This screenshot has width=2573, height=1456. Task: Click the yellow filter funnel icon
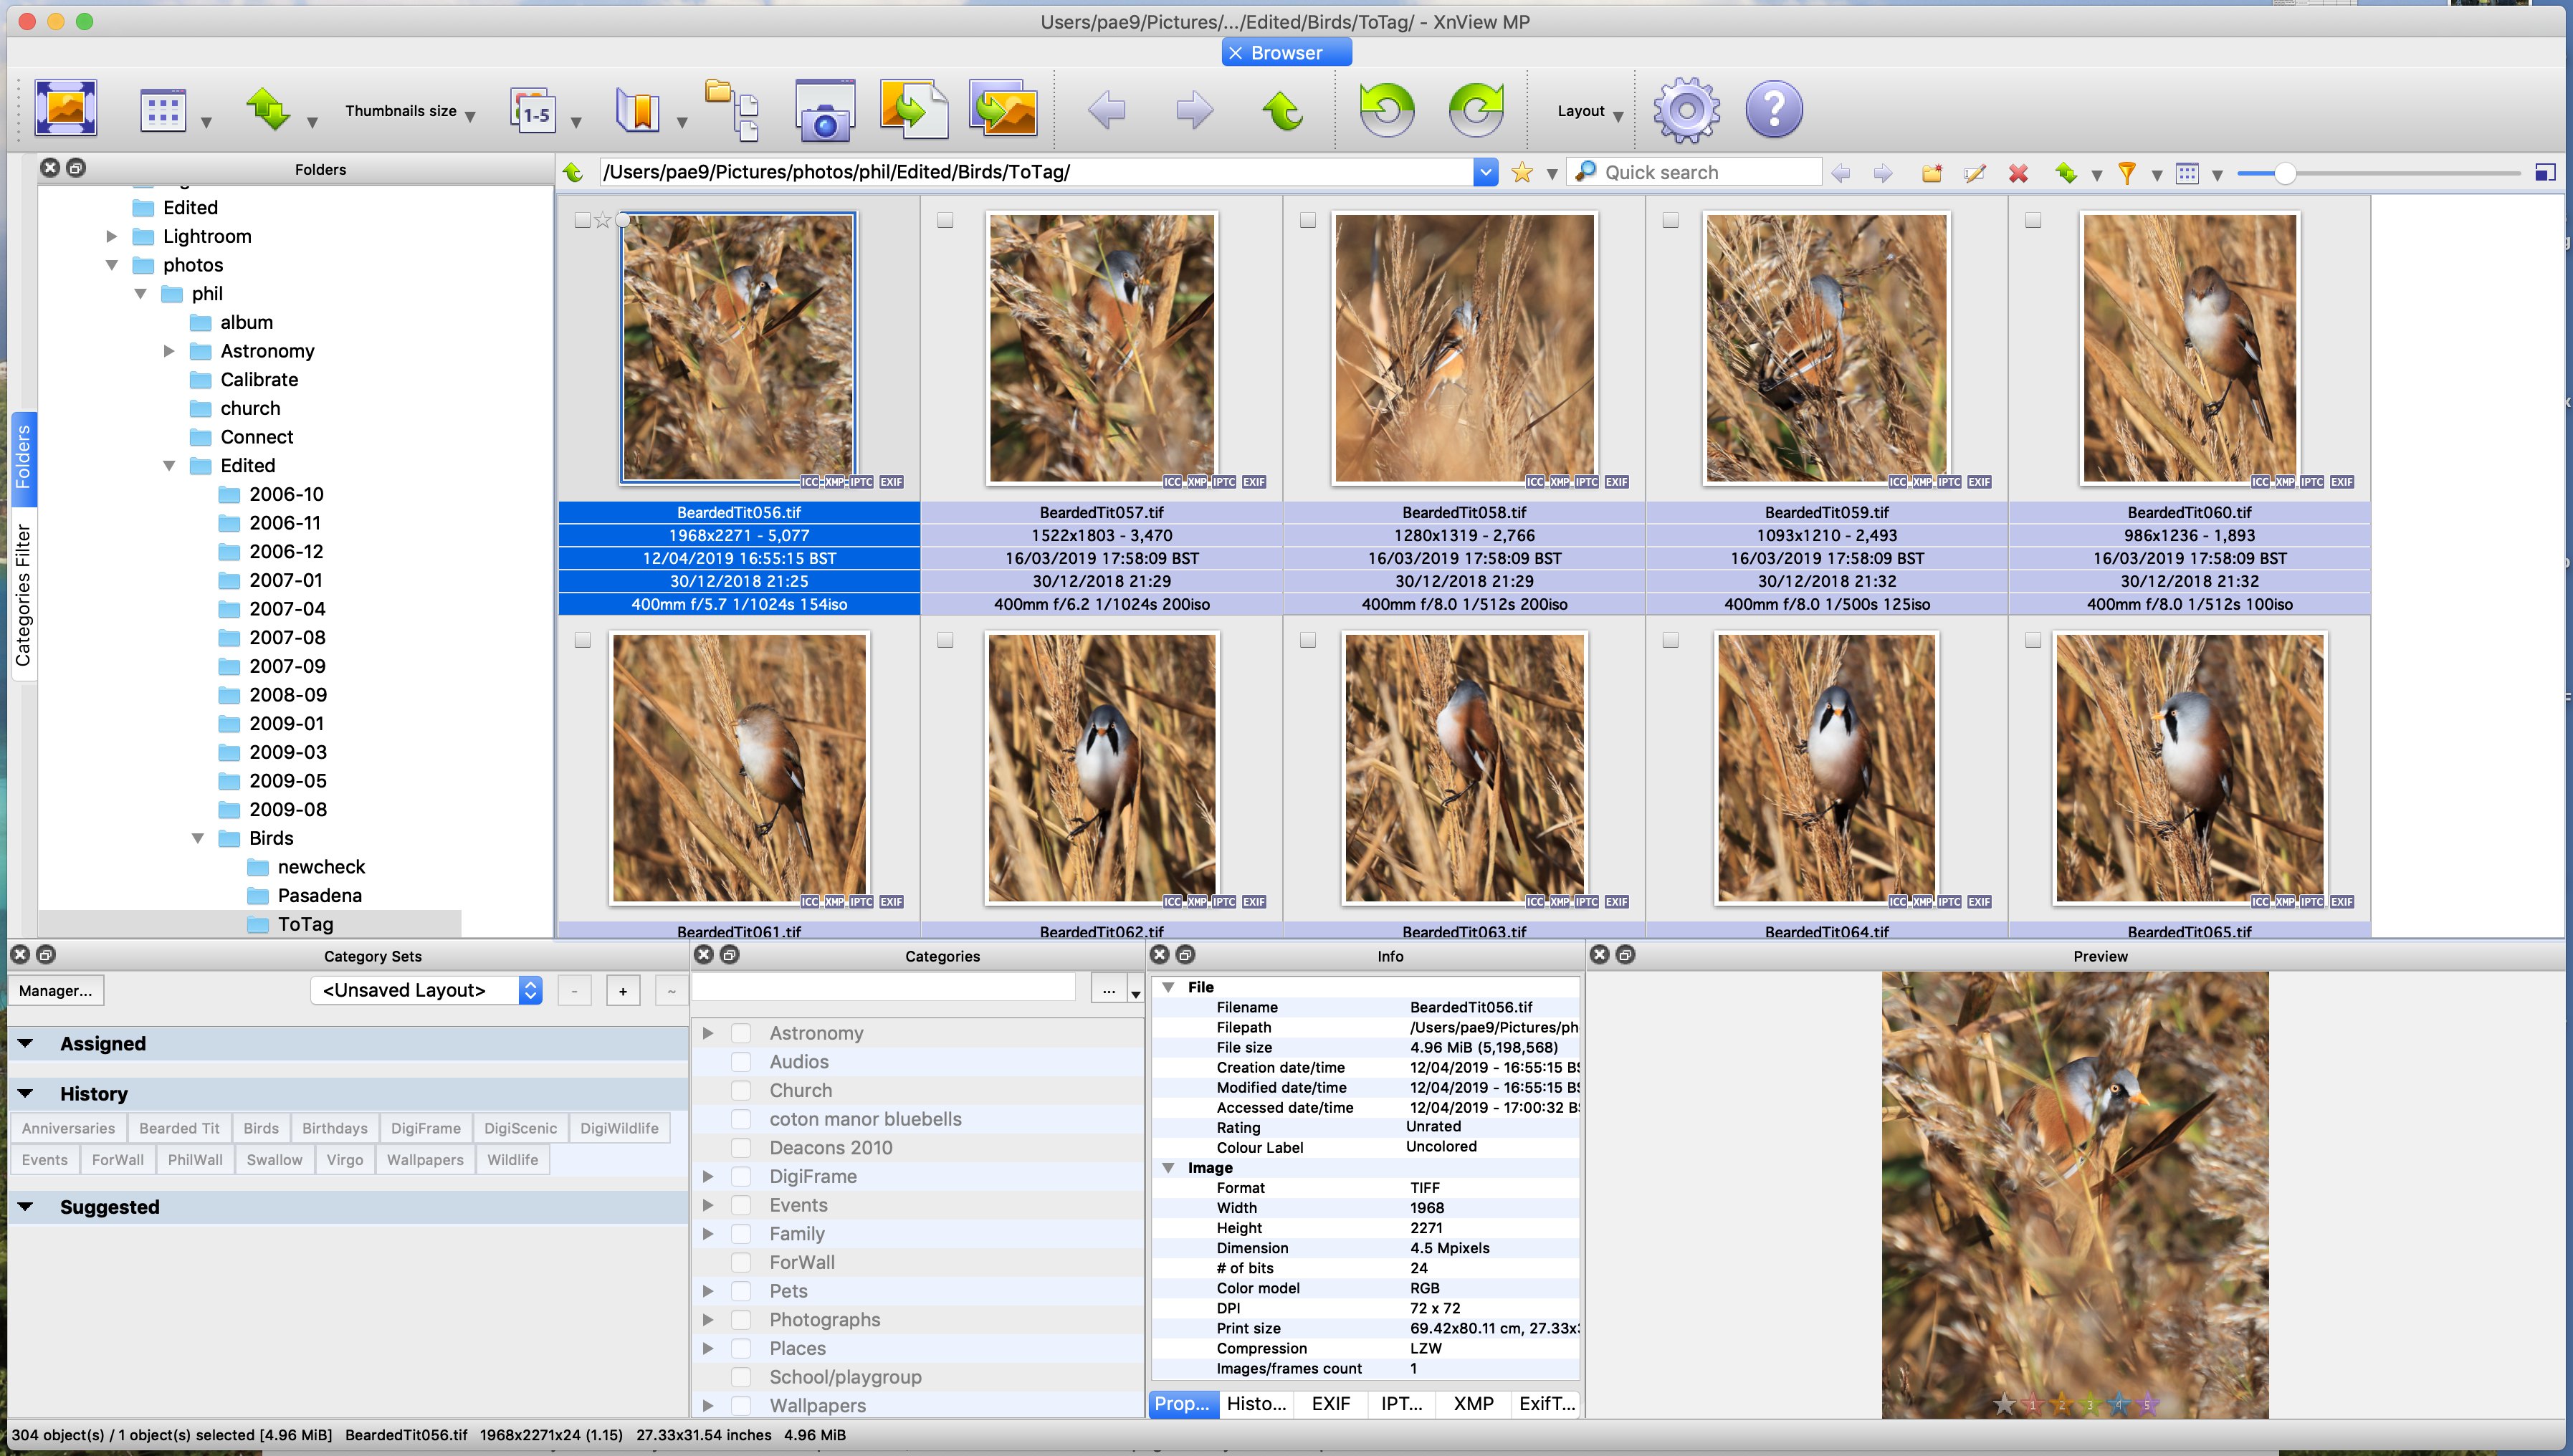click(x=2127, y=173)
